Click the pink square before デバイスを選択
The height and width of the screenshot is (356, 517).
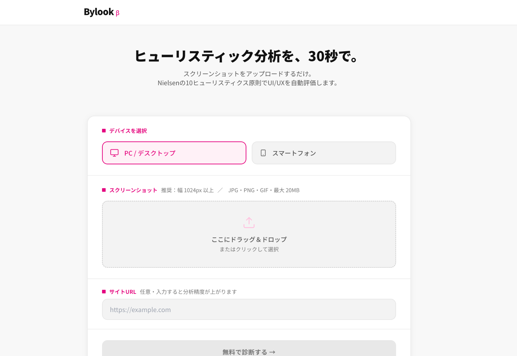[x=104, y=131]
